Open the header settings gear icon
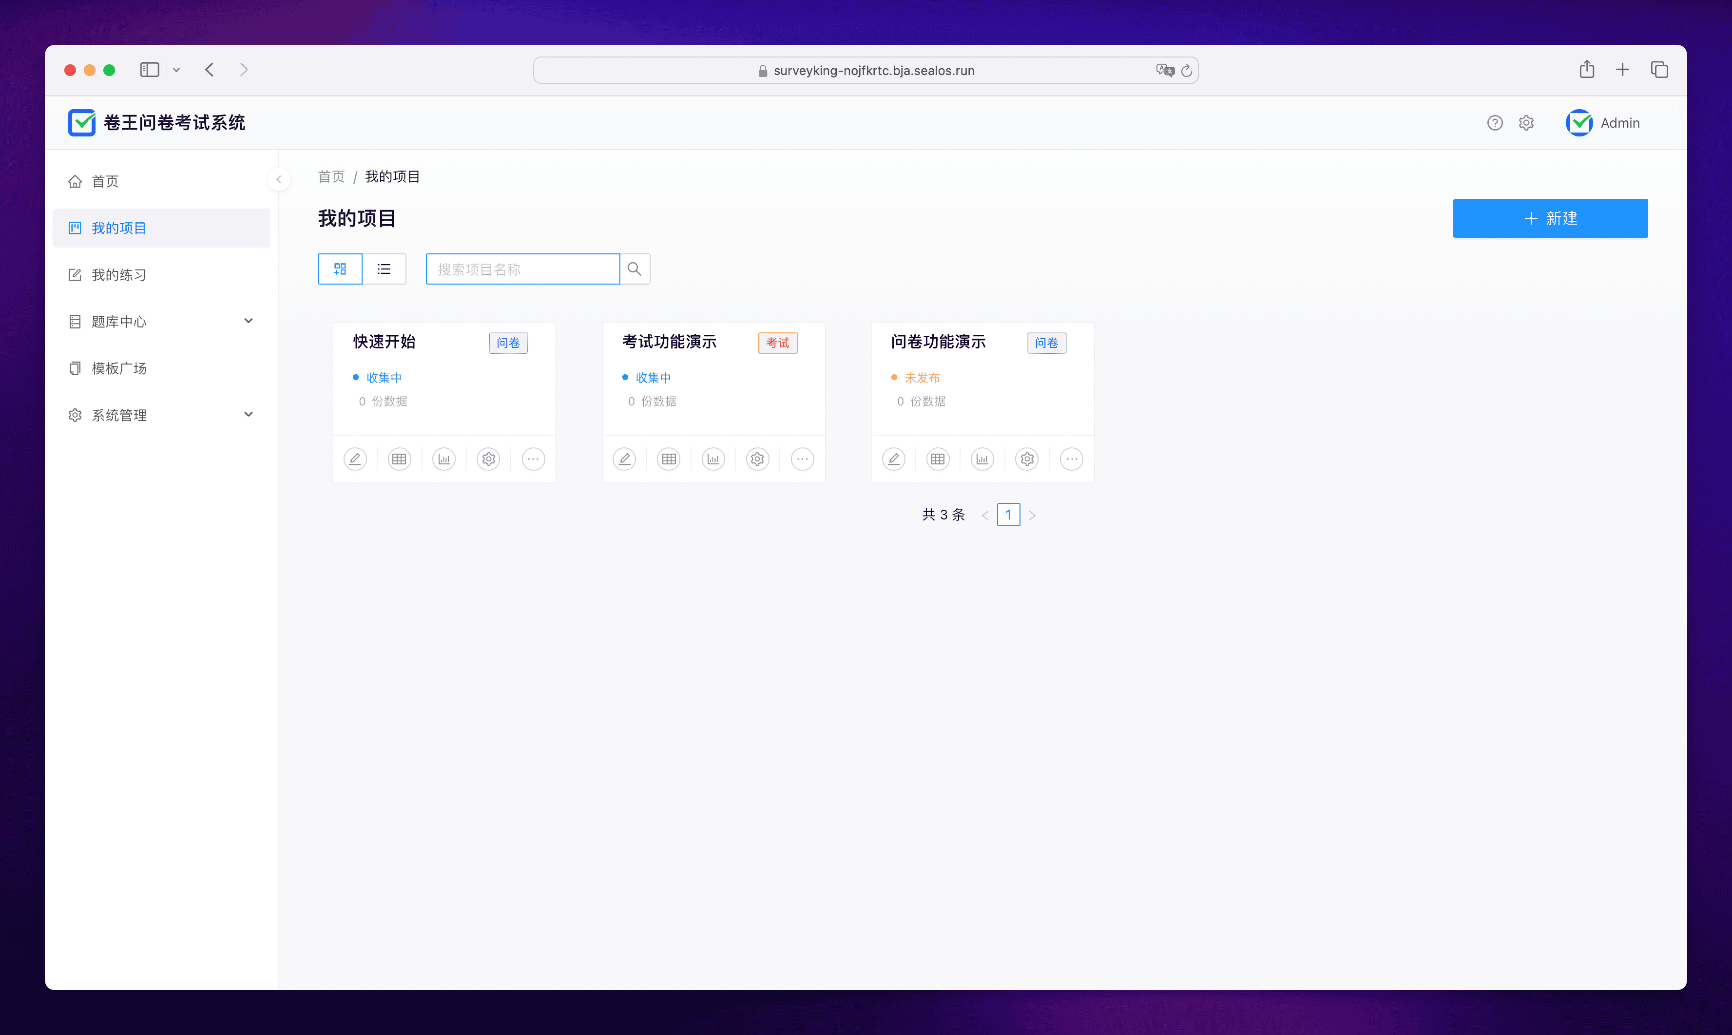Screen dimensions: 1732x1035 click(1526, 123)
